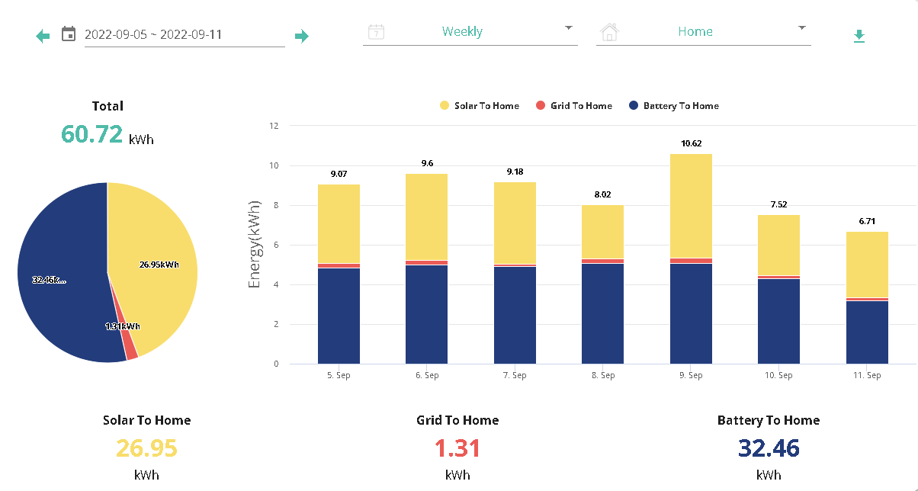918x491 pixels.
Task: Open the Home energy view selector
Action: (x=704, y=32)
